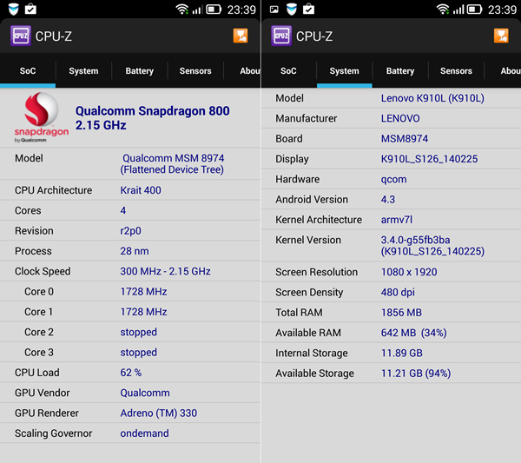Open Sensors tab in right screen

pos(456,70)
